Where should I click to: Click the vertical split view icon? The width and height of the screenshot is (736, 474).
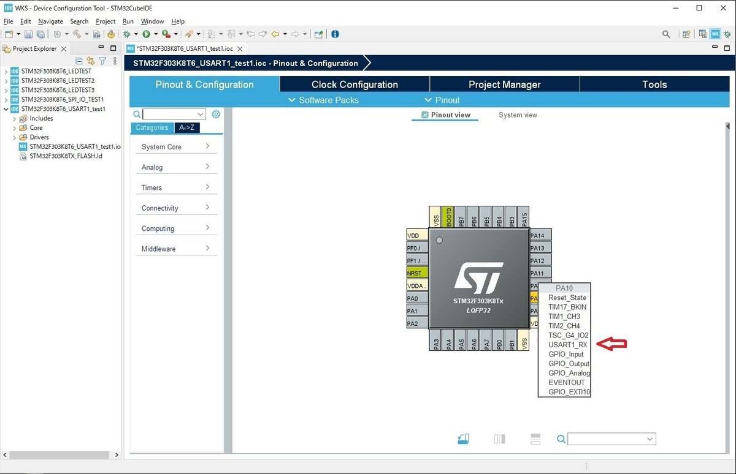point(499,438)
